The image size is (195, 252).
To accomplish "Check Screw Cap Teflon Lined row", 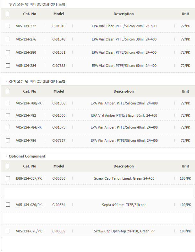I will coord(8,178).
